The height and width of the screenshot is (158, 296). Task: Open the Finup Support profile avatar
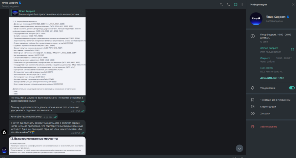pos(256,19)
